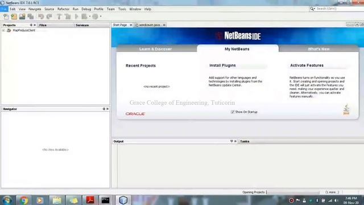The height and width of the screenshot is (205, 364).
Task: Click the Undo toolbar icon
Action: (x=41, y=17)
